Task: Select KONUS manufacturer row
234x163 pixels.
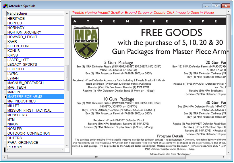Action: [x=36, y=51]
